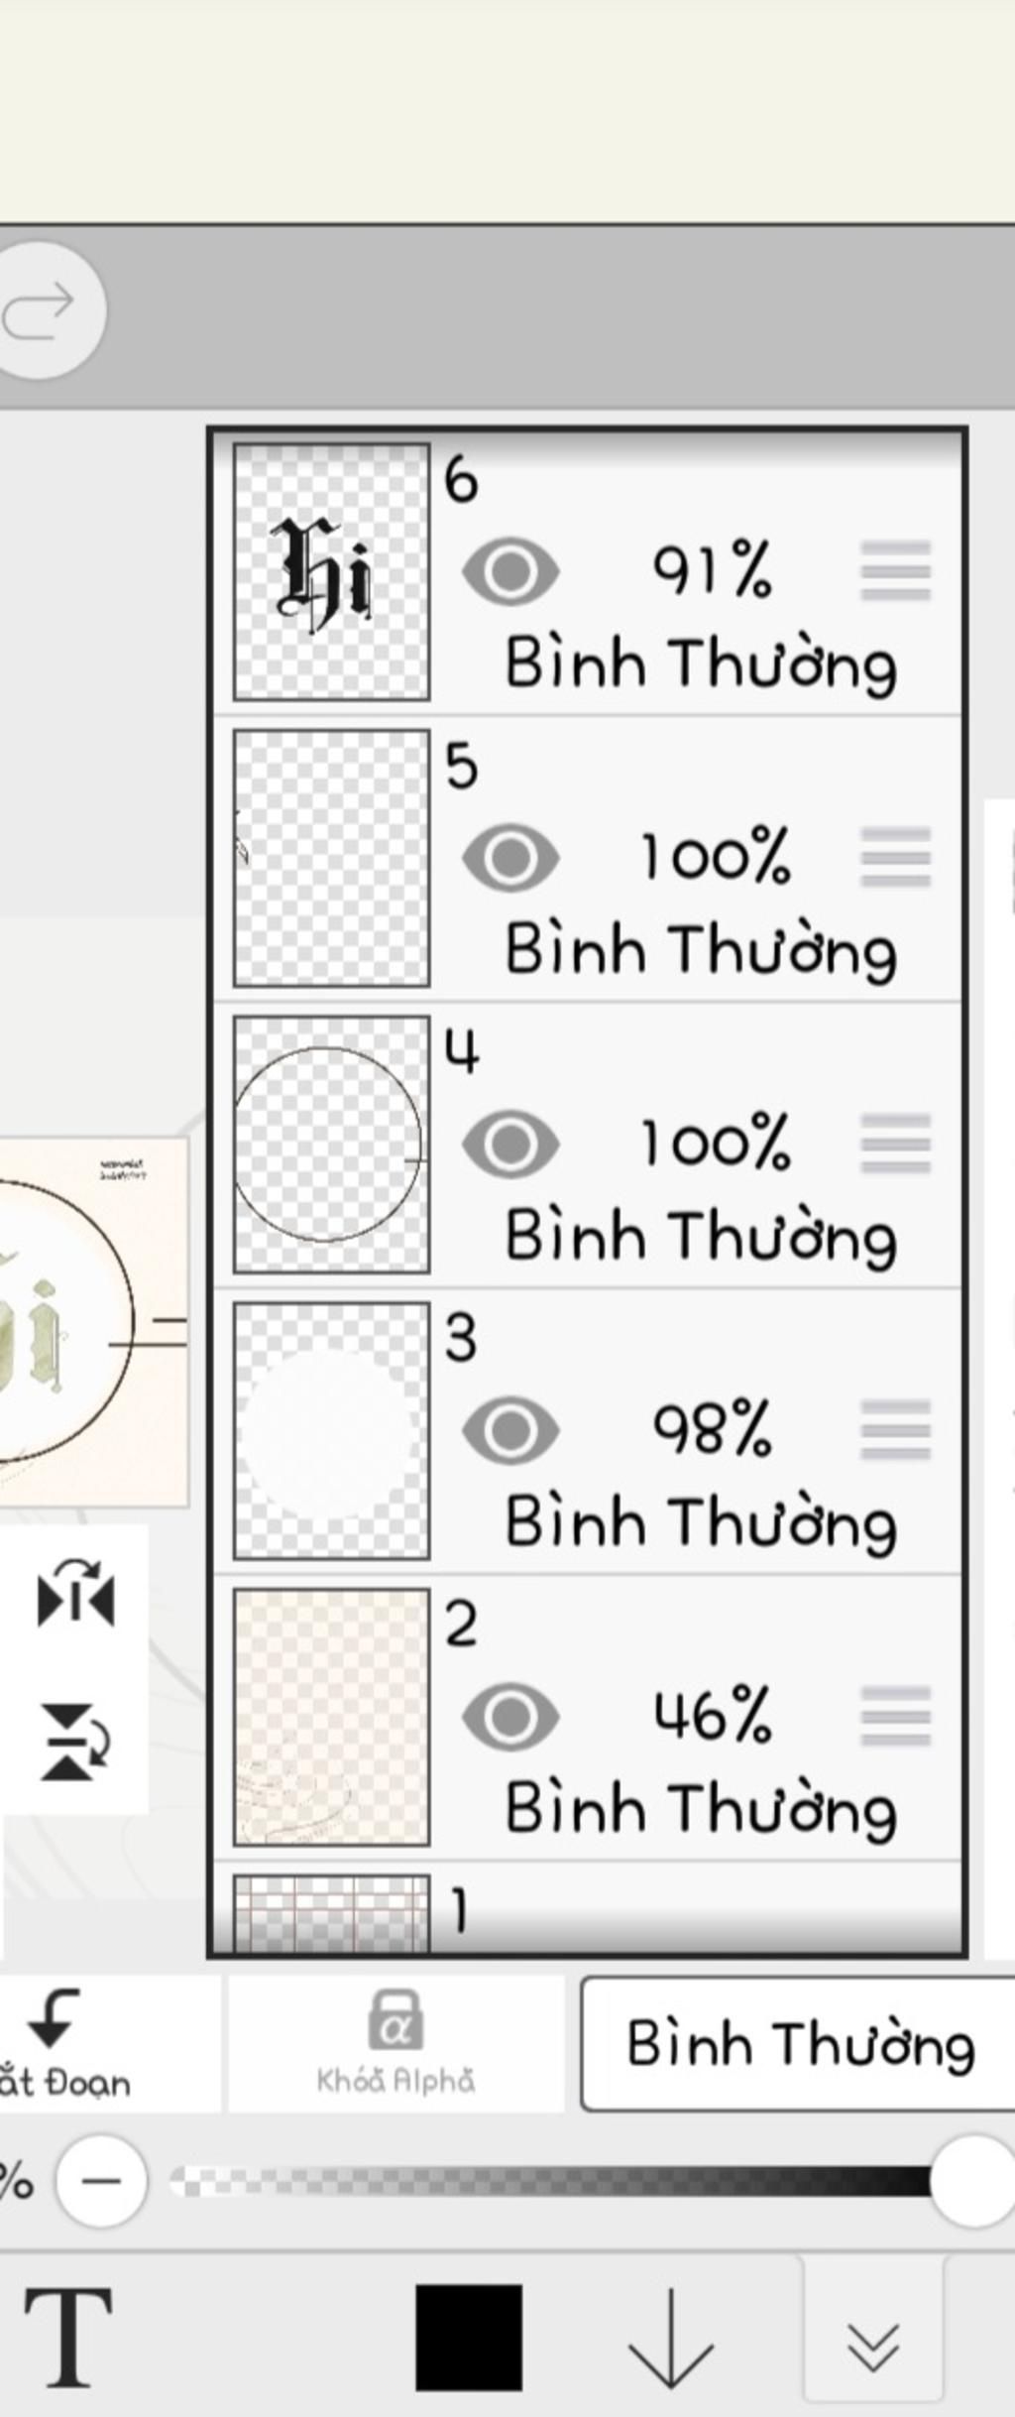The width and height of the screenshot is (1015, 2417).
Task: Tap layer 3 reorder handle
Action: [895, 1429]
